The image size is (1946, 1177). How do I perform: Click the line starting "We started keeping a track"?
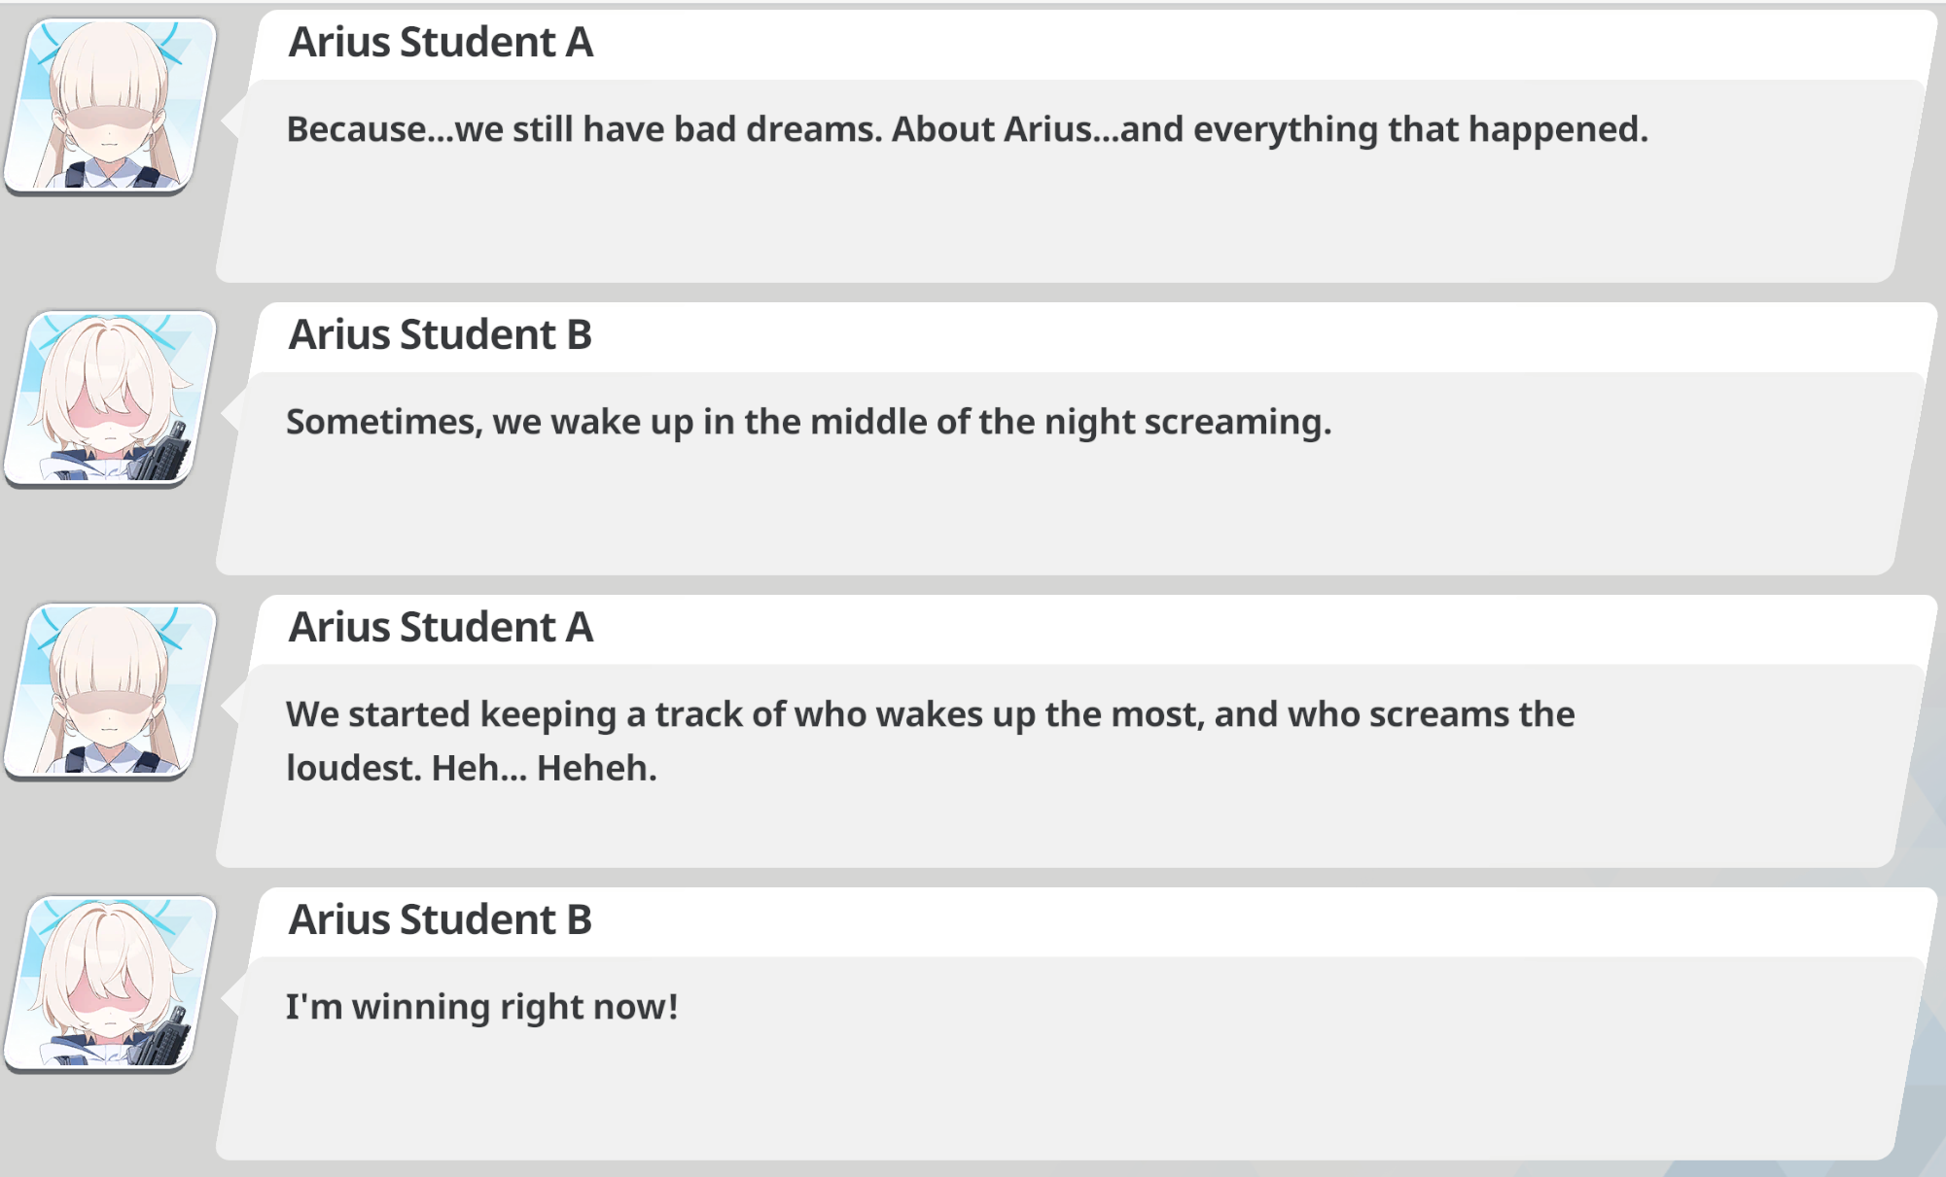coord(930,714)
